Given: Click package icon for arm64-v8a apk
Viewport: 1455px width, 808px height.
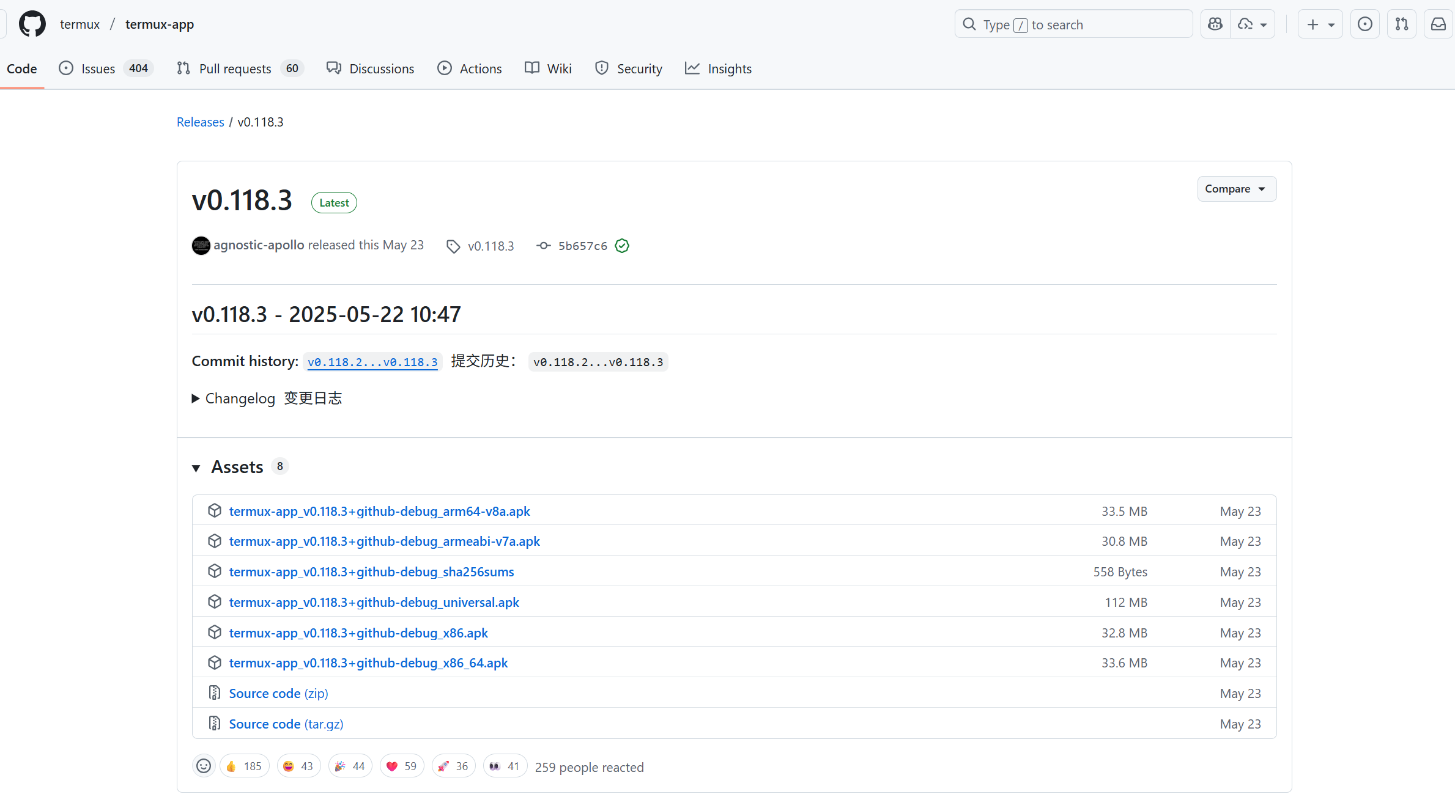Looking at the screenshot, I should coord(214,510).
